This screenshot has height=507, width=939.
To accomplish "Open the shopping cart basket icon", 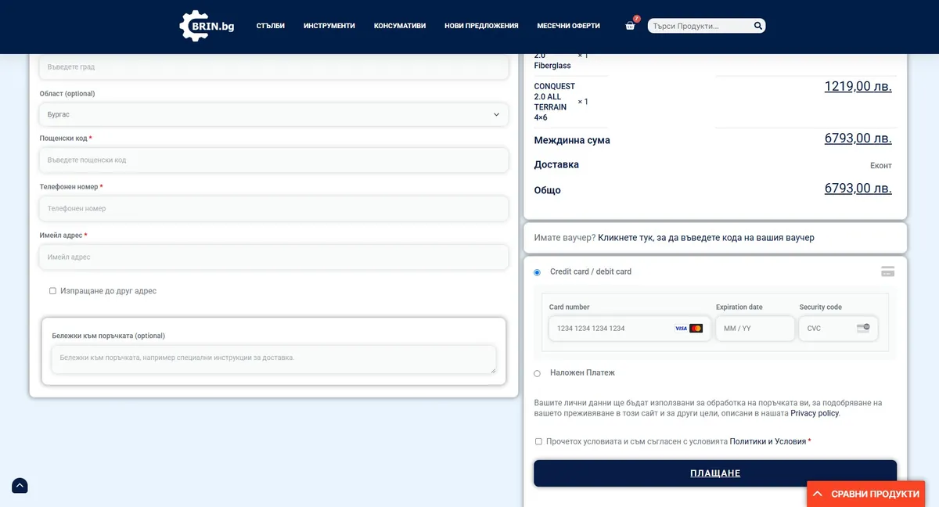I will tap(630, 26).
